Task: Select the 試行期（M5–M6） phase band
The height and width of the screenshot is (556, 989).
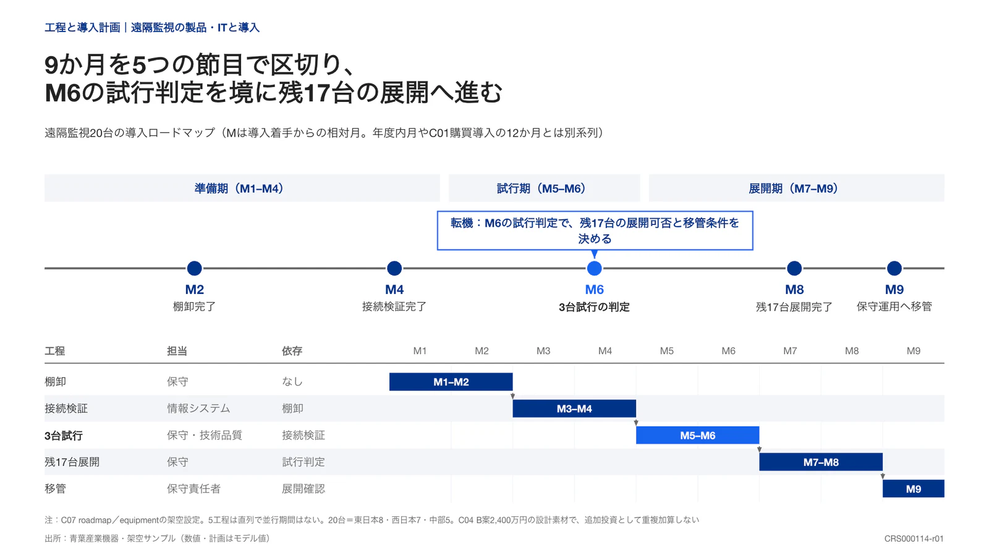Action: tap(545, 188)
